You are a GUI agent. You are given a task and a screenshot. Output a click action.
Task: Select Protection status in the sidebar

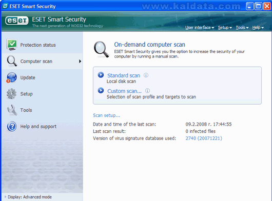pos(42,45)
